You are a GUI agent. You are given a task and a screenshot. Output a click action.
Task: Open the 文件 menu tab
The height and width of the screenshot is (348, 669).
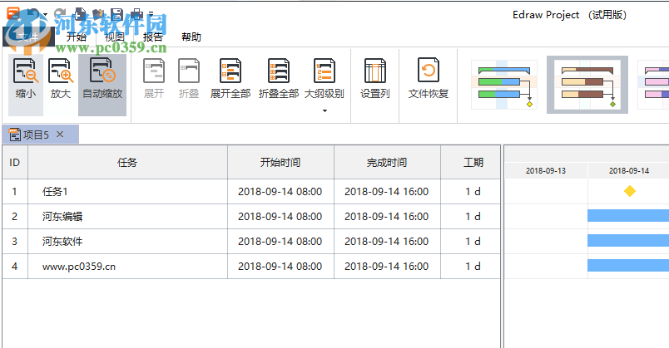28,37
